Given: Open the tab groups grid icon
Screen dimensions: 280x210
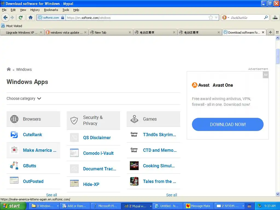Looking at the screenshot, I should tap(277, 32).
